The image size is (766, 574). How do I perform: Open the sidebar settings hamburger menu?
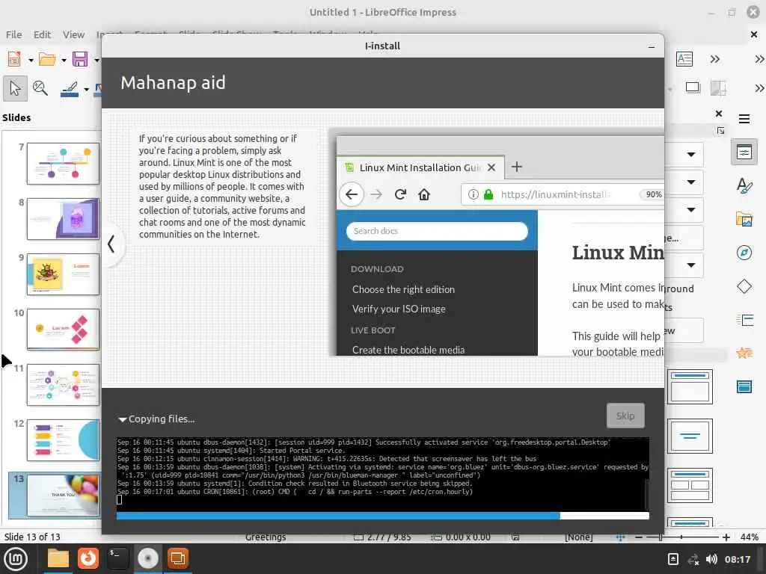(x=744, y=119)
